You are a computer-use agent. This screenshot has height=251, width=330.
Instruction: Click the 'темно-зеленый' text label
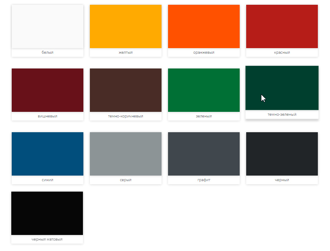click(x=282, y=114)
